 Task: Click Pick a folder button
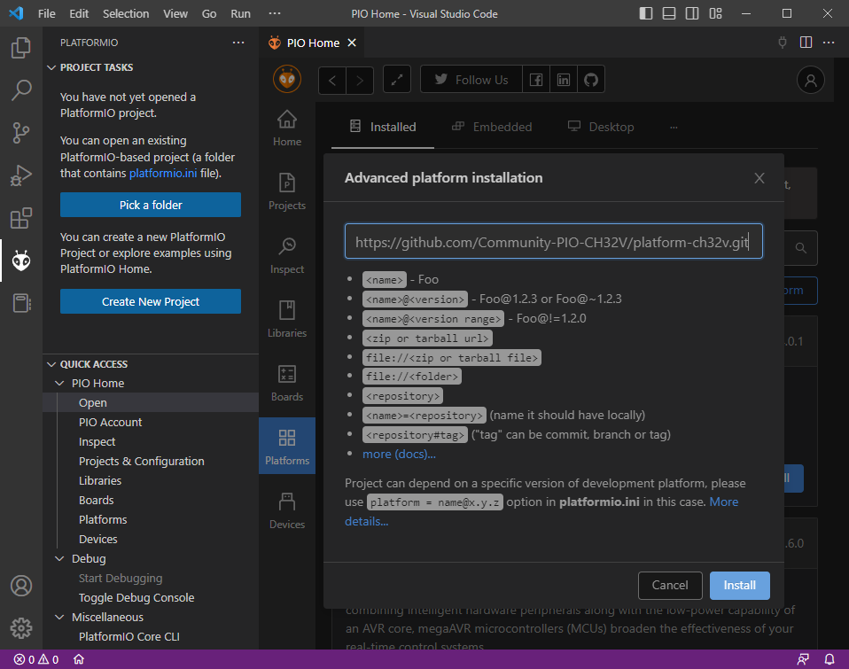click(x=151, y=205)
